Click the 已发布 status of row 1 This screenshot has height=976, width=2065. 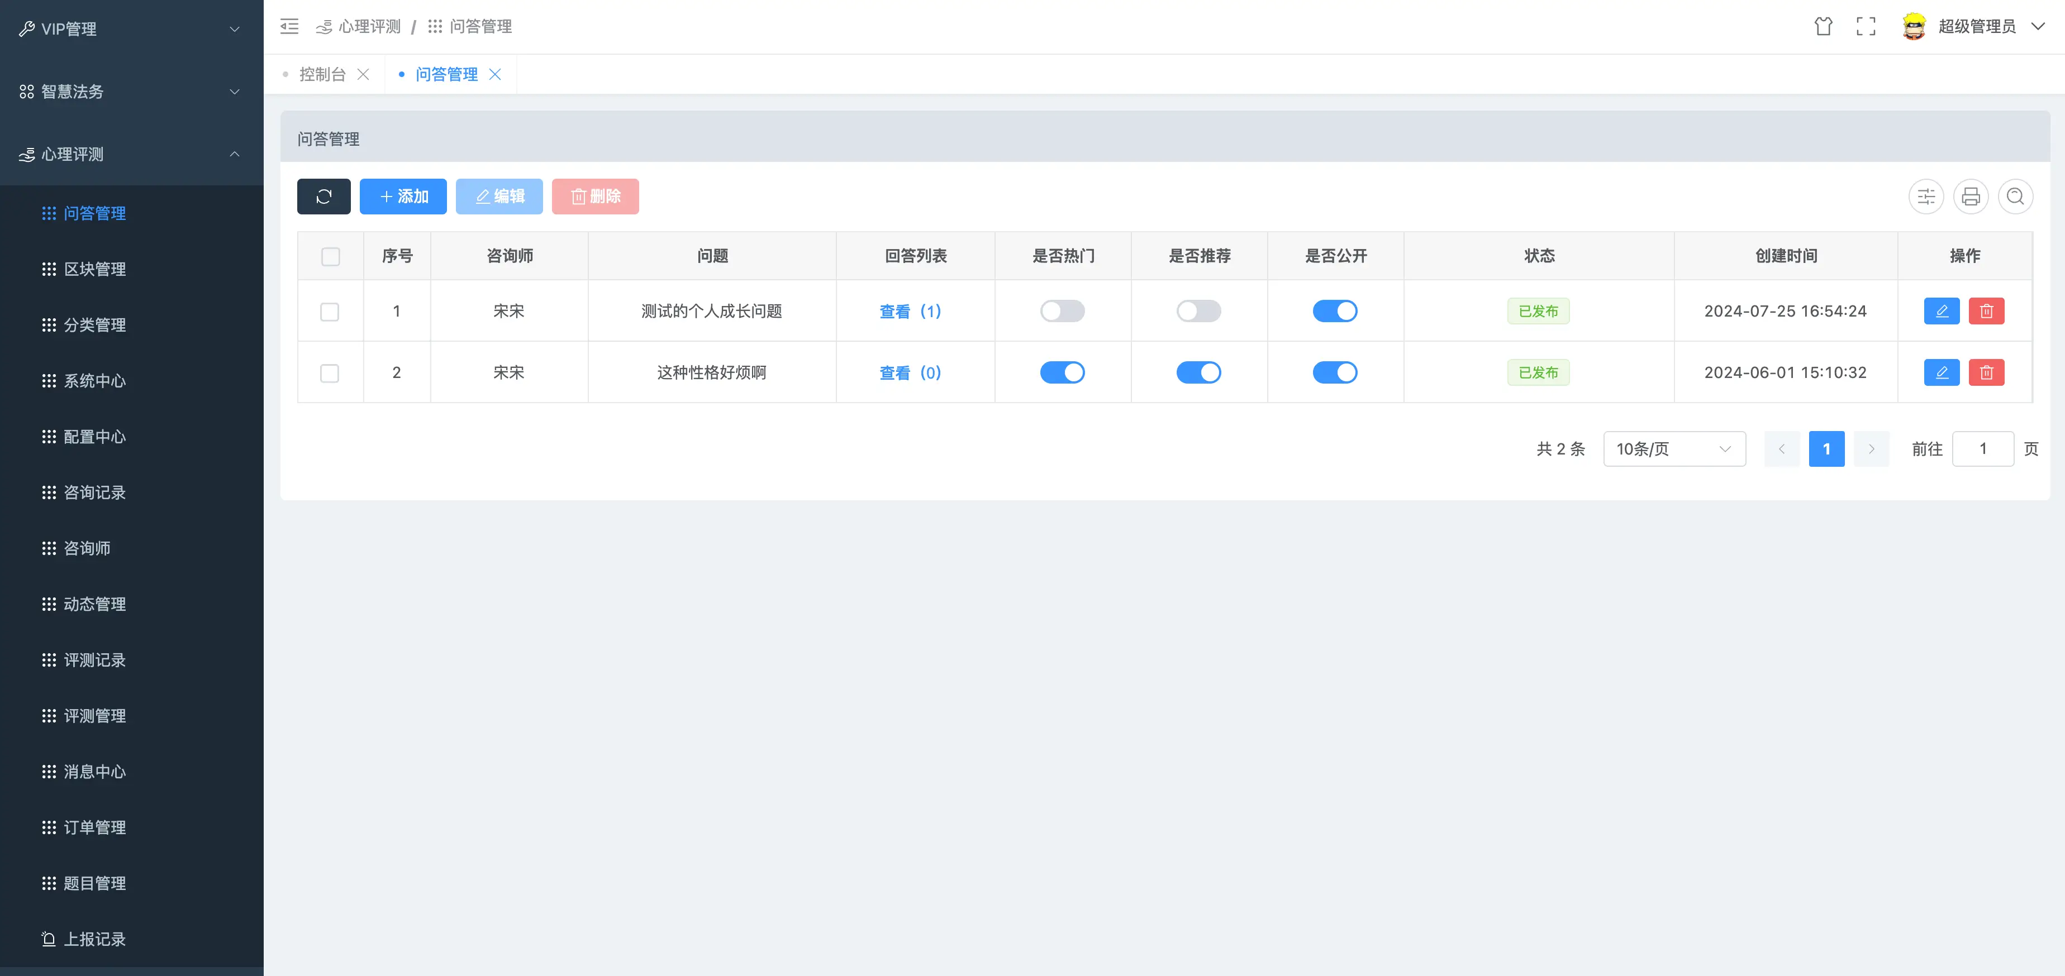coord(1538,311)
